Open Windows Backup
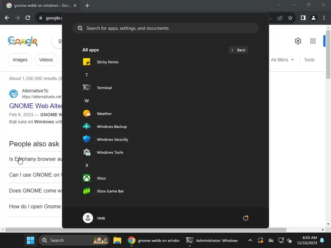331x248 pixels. [x=165, y=127]
